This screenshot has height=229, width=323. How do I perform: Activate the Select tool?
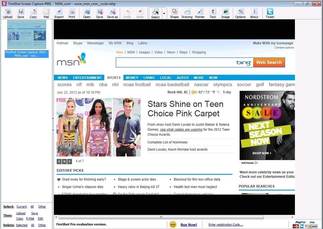155,14
